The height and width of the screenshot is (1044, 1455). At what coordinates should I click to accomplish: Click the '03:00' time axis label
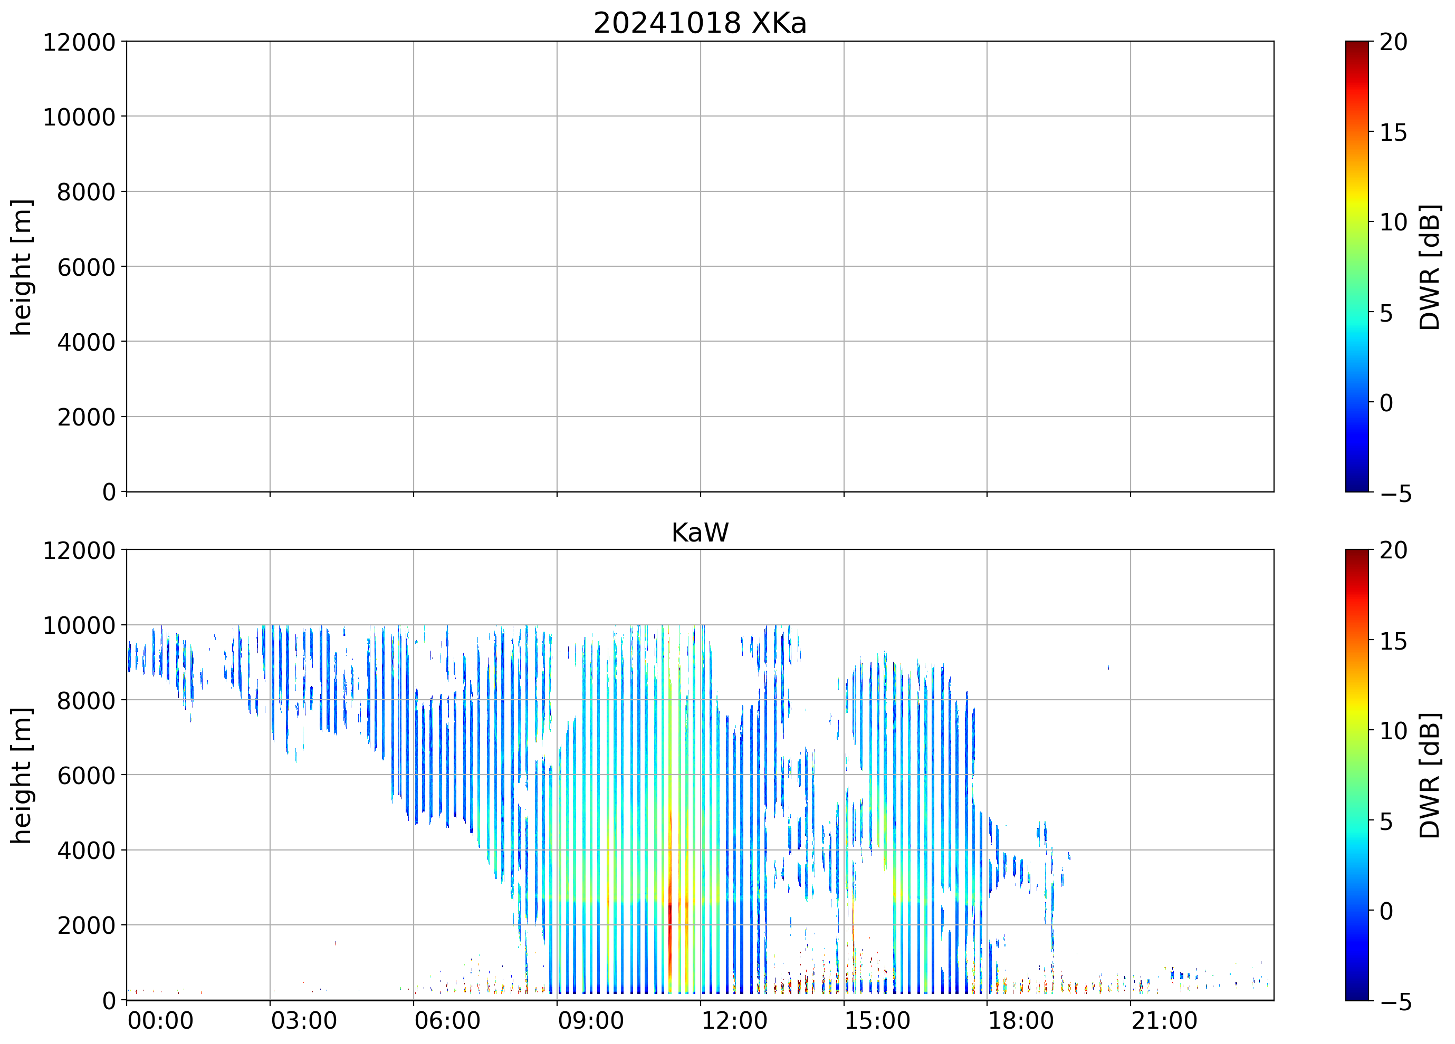coord(303,1020)
